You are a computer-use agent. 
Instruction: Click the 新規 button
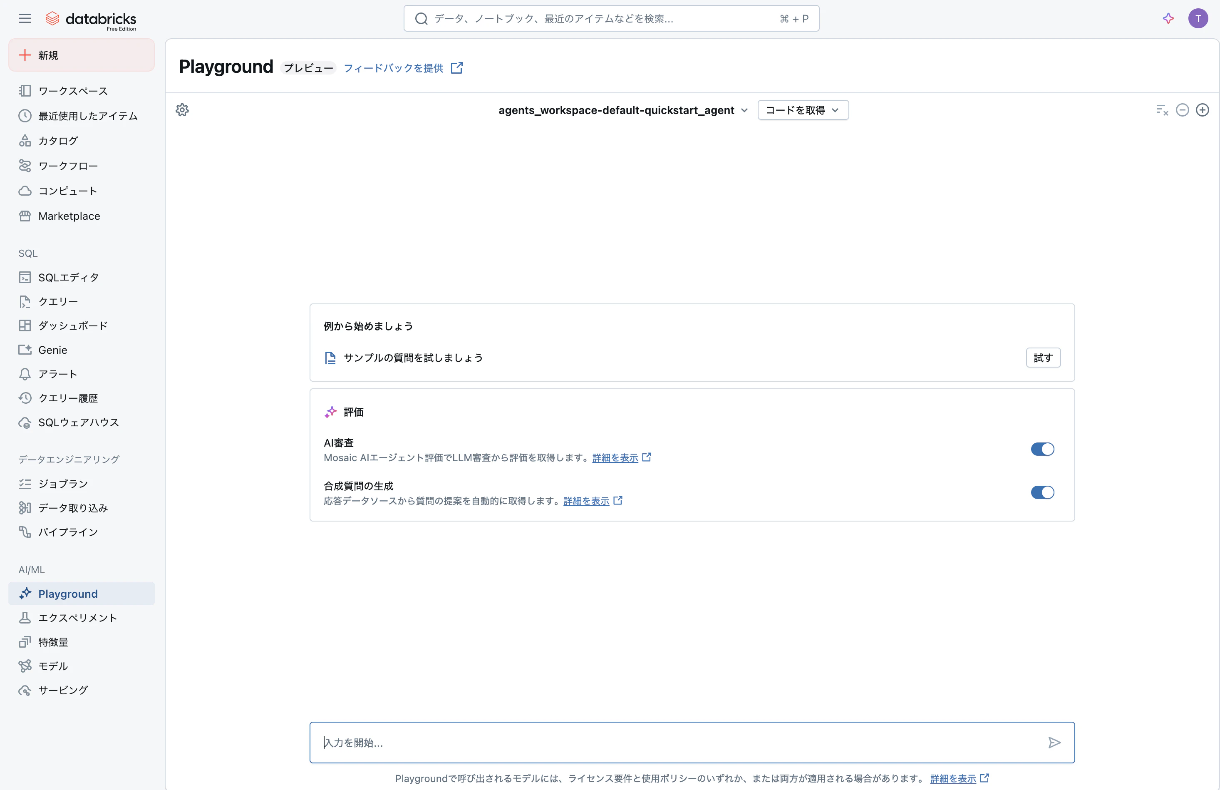click(82, 55)
